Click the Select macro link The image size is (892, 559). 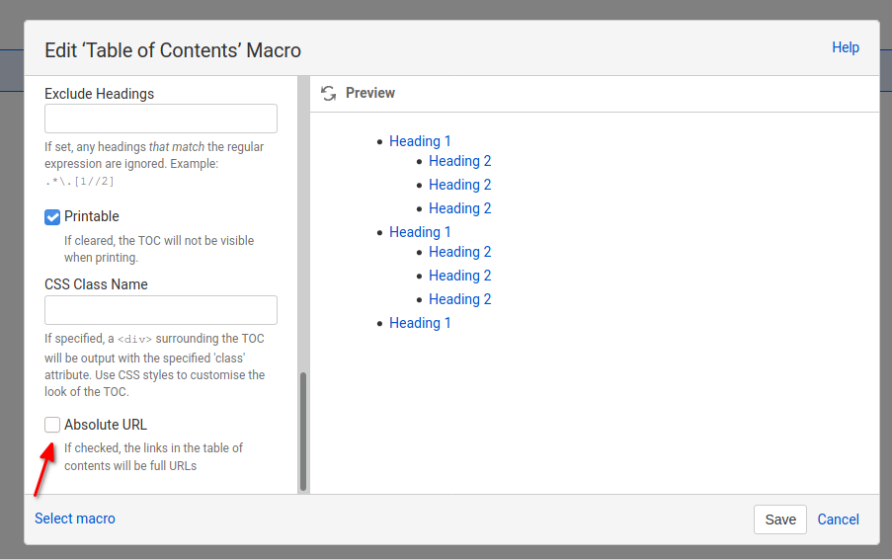75,519
